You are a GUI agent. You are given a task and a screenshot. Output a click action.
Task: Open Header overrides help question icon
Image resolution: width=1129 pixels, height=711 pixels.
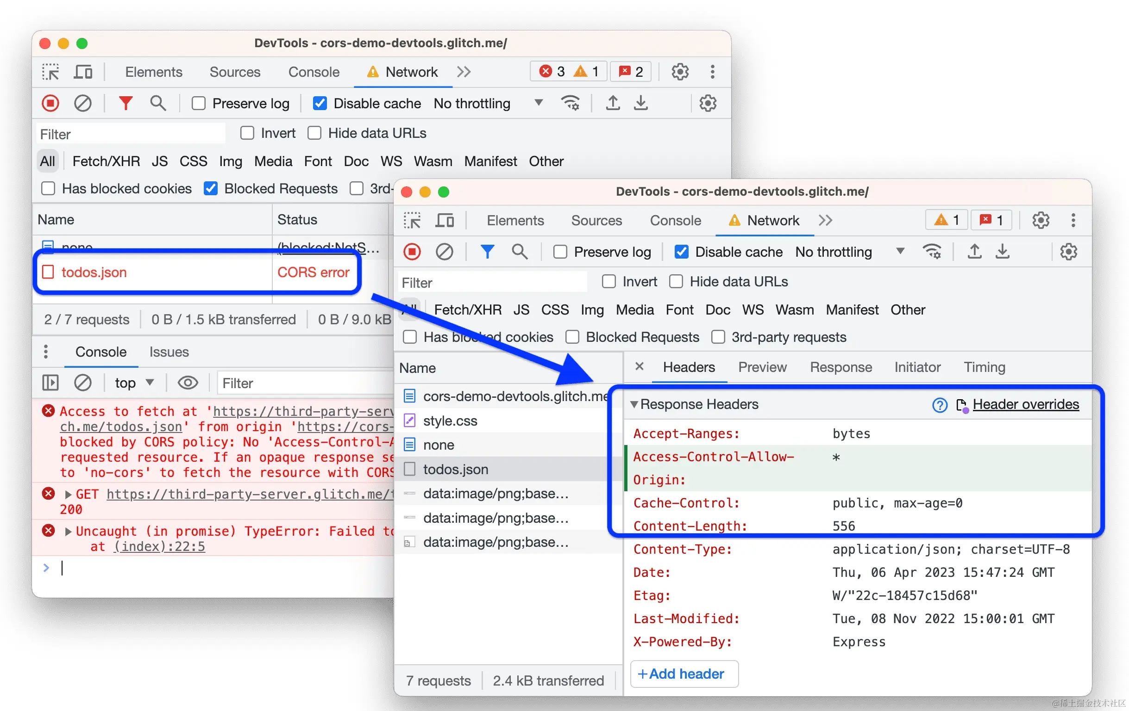pyautogui.click(x=939, y=405)
